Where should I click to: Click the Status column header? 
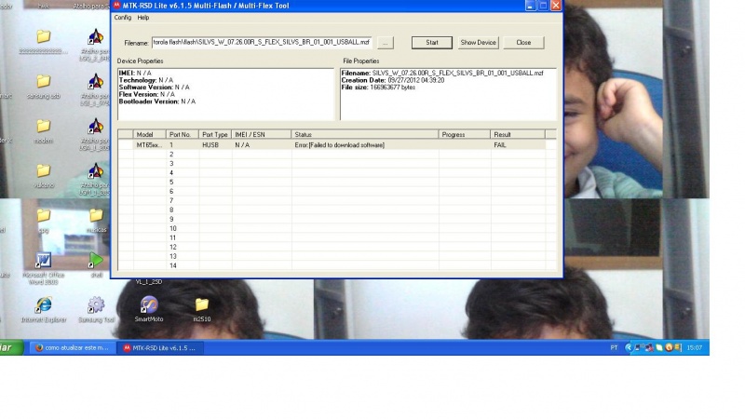365,134
